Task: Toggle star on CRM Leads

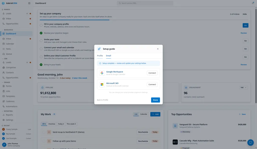Action: [x=30, y=62]
